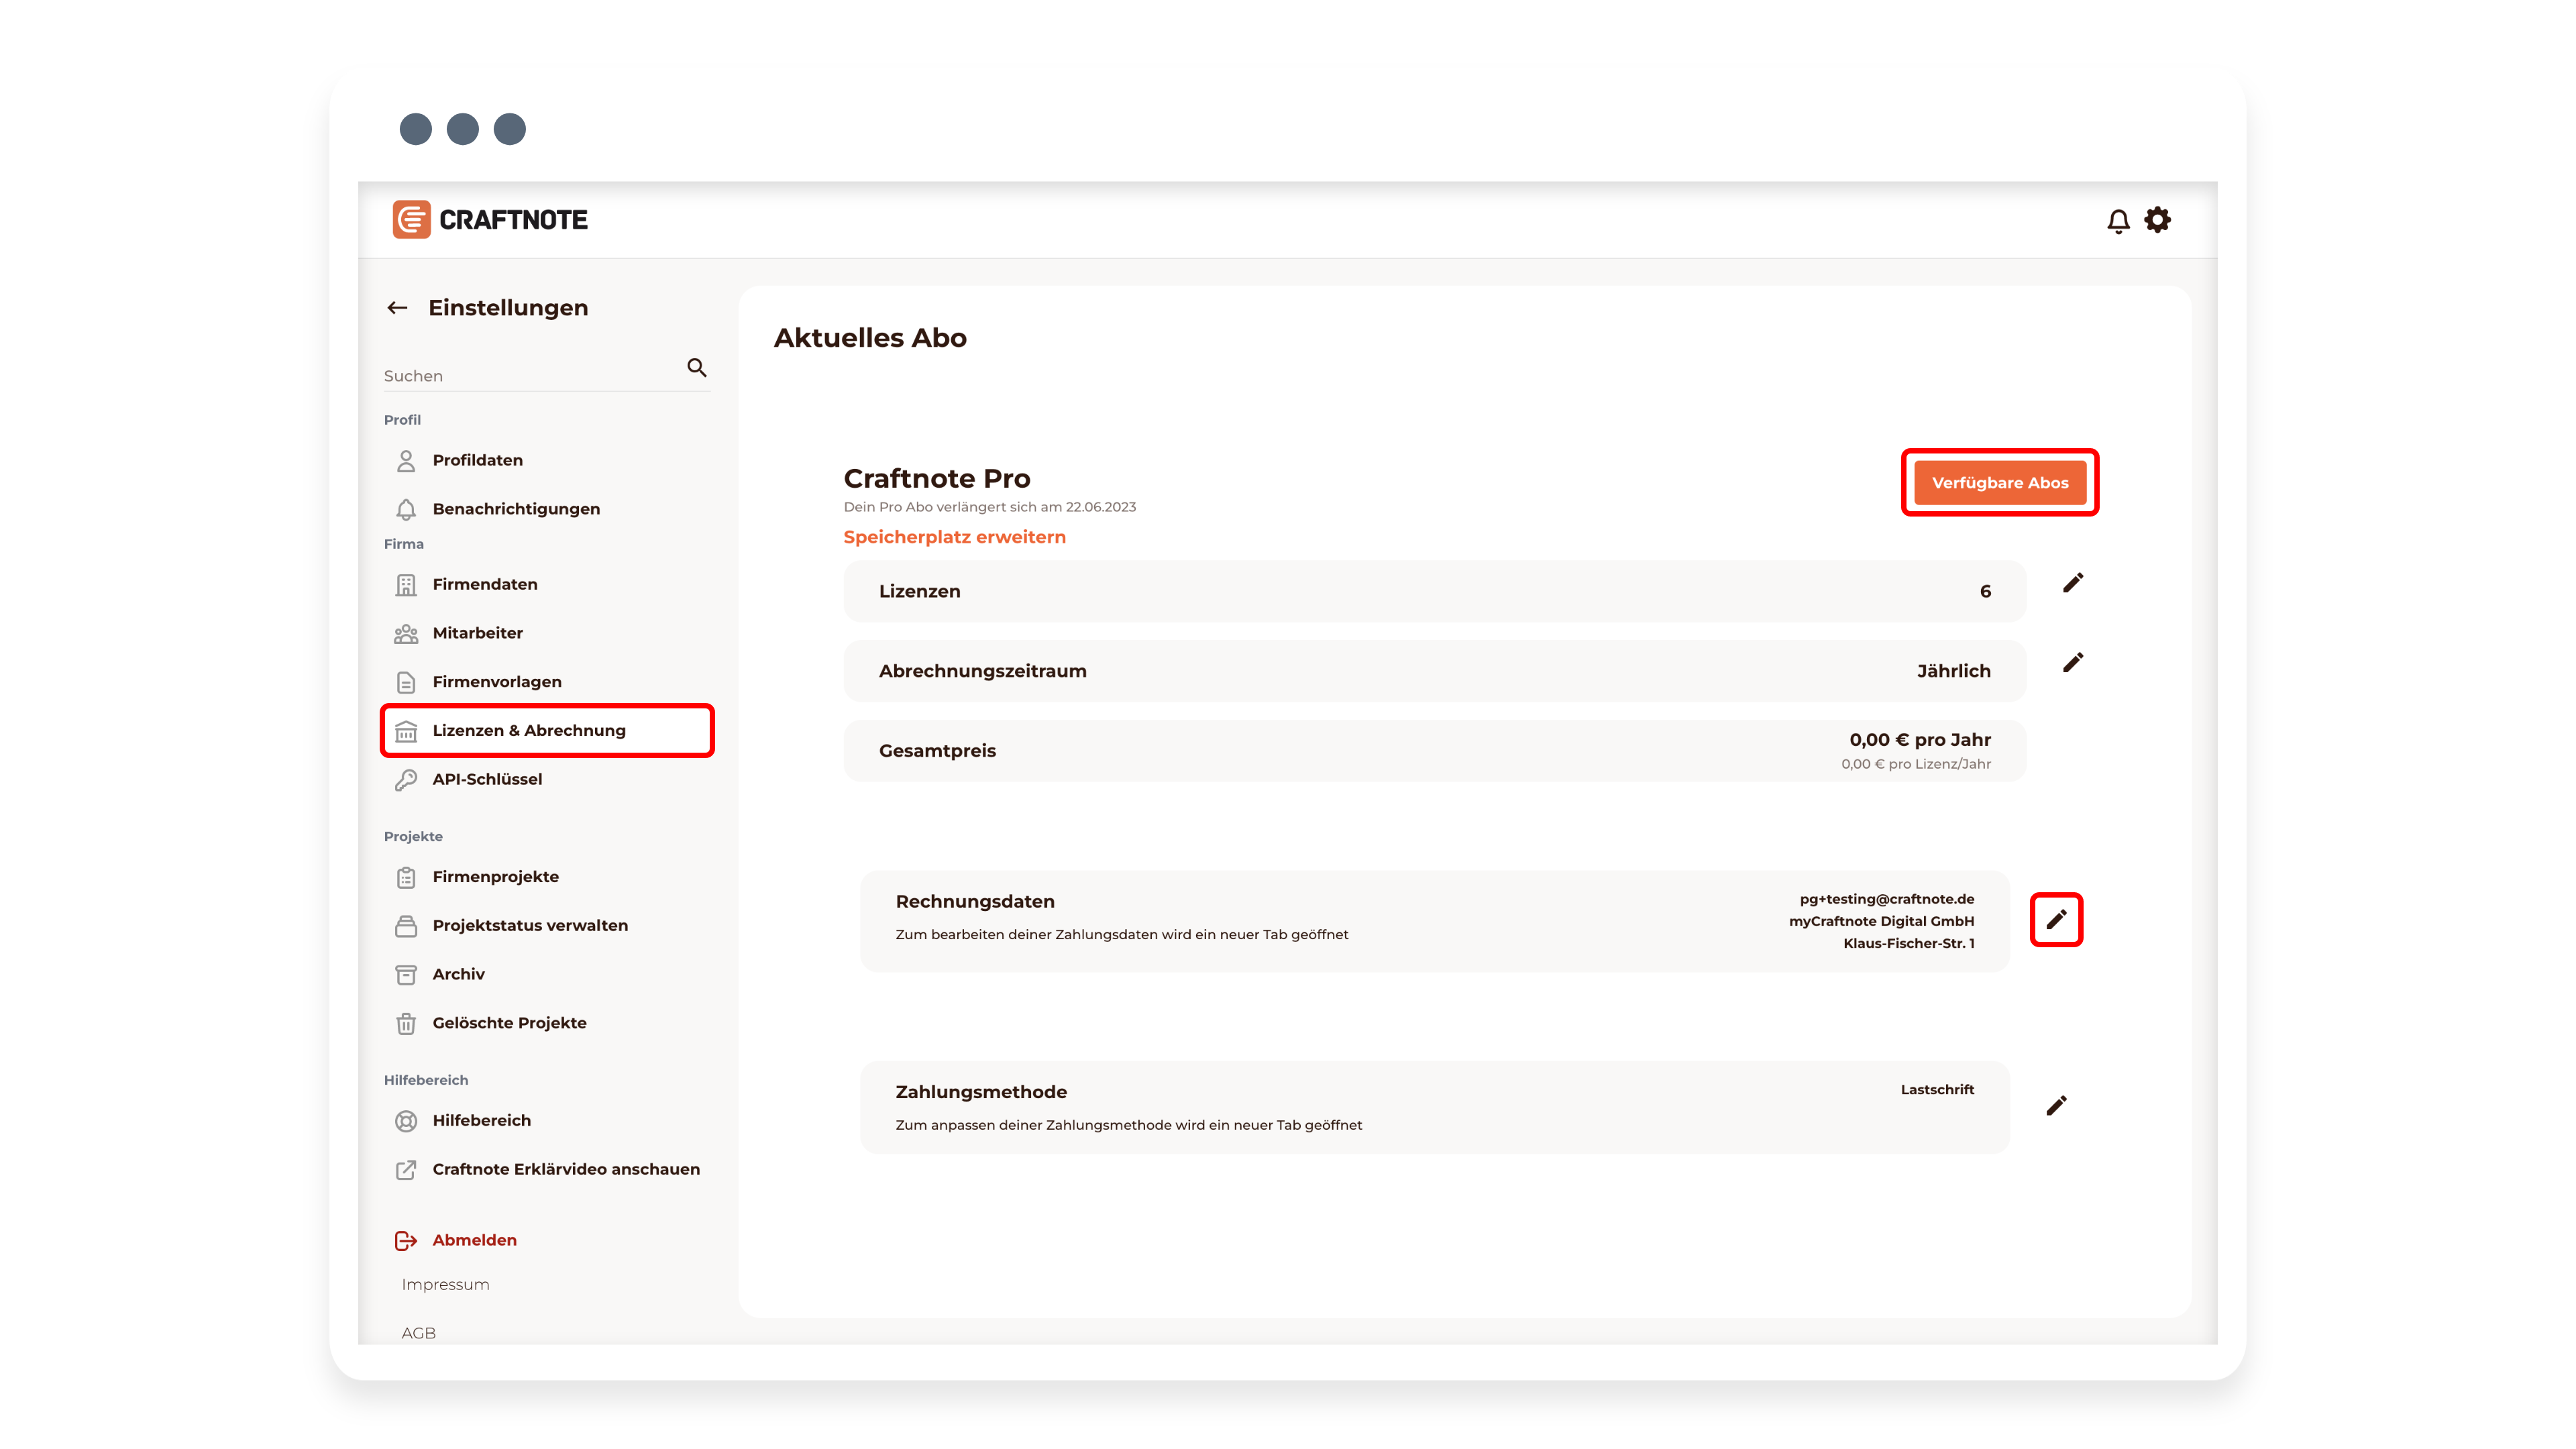The height and width of the screenshot is (1449, 2576).
Task: Click the search magnifier icon
Action: (x=697, y=368)
